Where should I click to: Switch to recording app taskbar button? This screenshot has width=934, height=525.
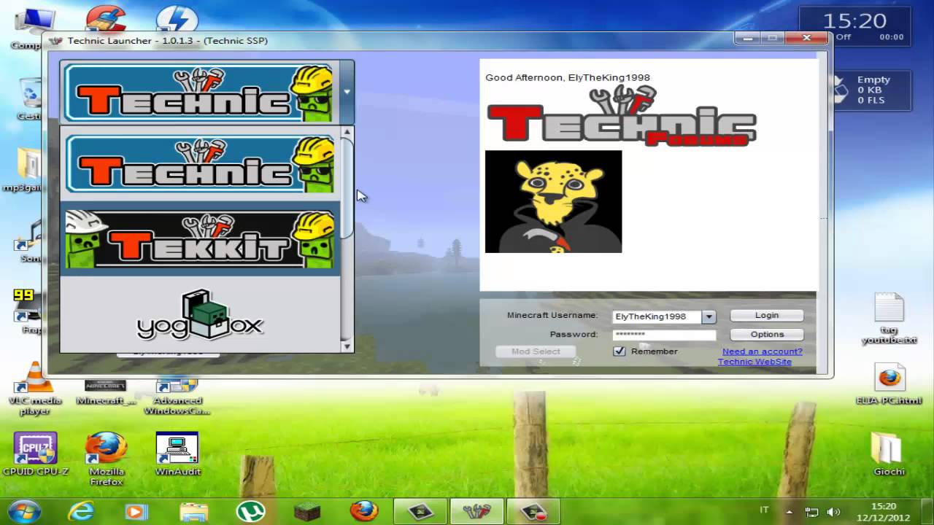click(533, 511)
